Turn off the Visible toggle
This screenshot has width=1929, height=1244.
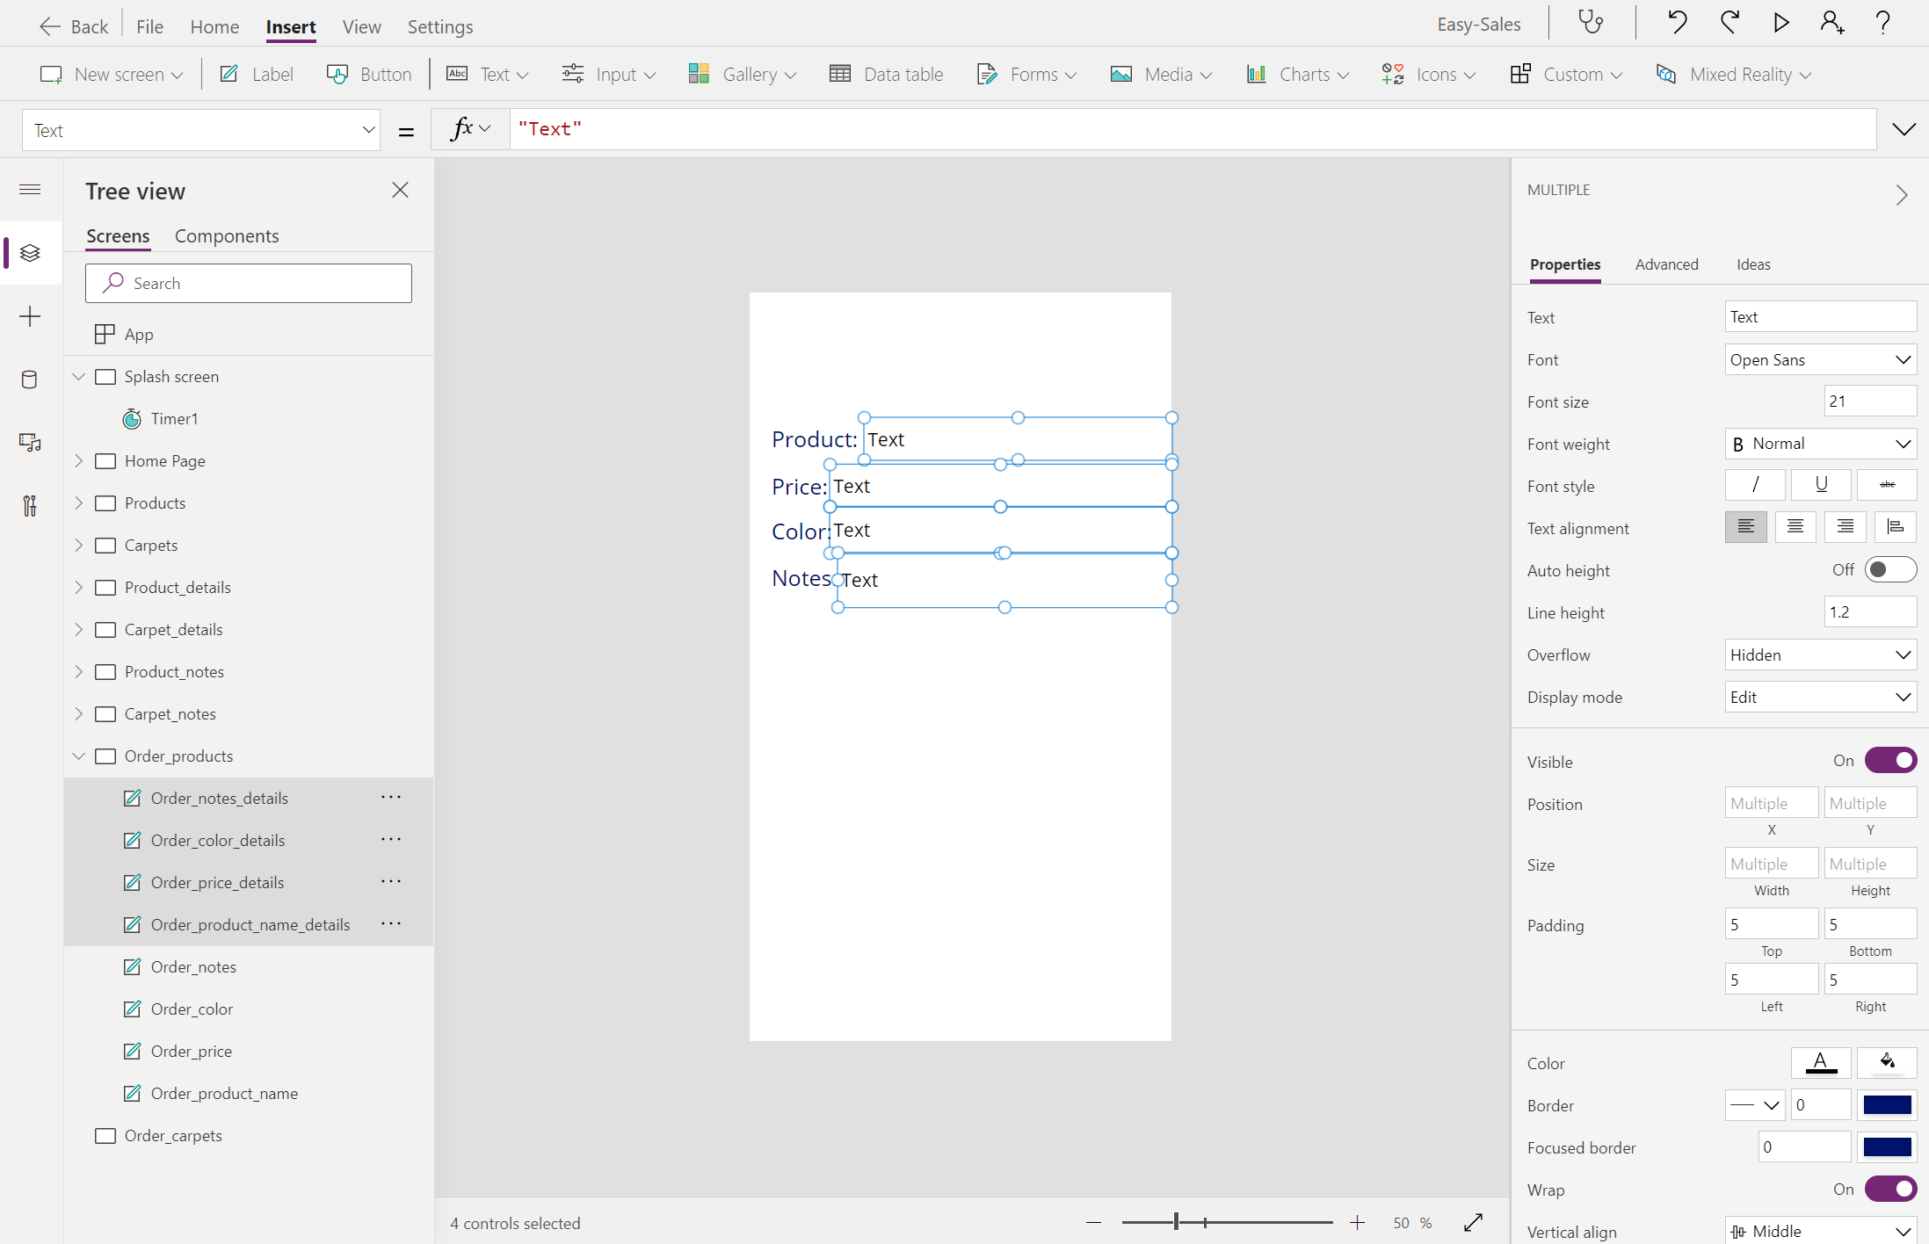pos(1889,761)
